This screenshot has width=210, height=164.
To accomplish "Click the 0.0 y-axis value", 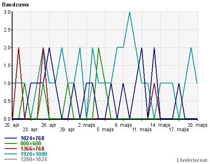I will (x=7, y=119).
